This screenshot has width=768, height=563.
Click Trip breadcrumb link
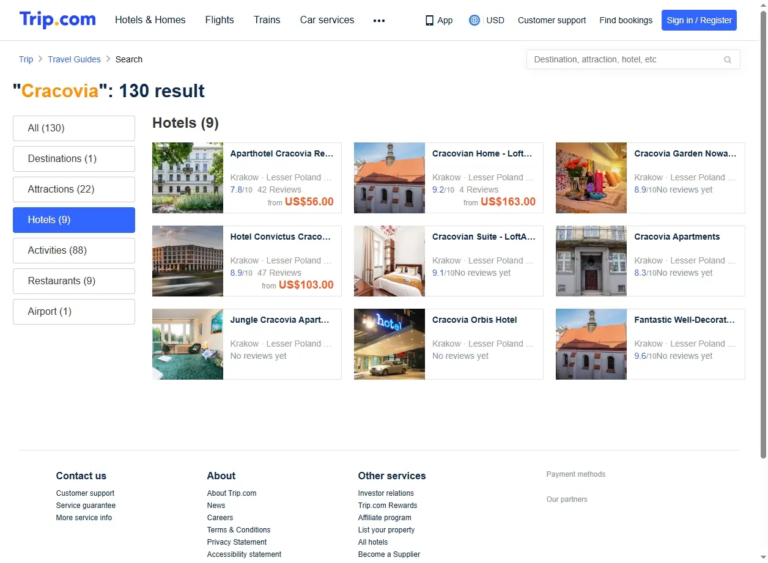pyautogui.click(x=26, y=59)
